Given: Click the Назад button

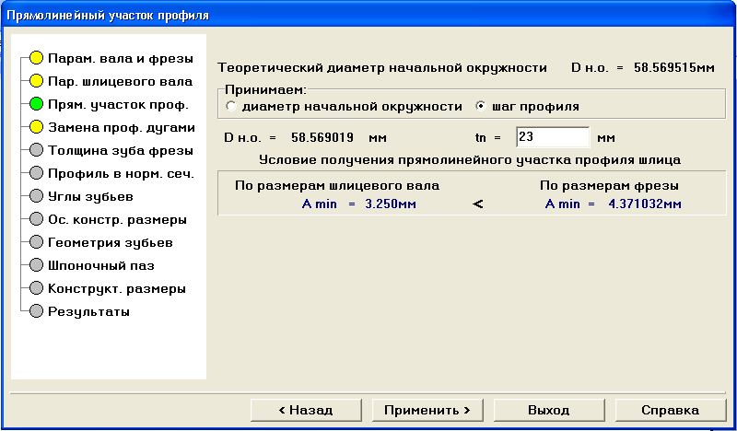Looking at the screenshot, I should [306, 411].
